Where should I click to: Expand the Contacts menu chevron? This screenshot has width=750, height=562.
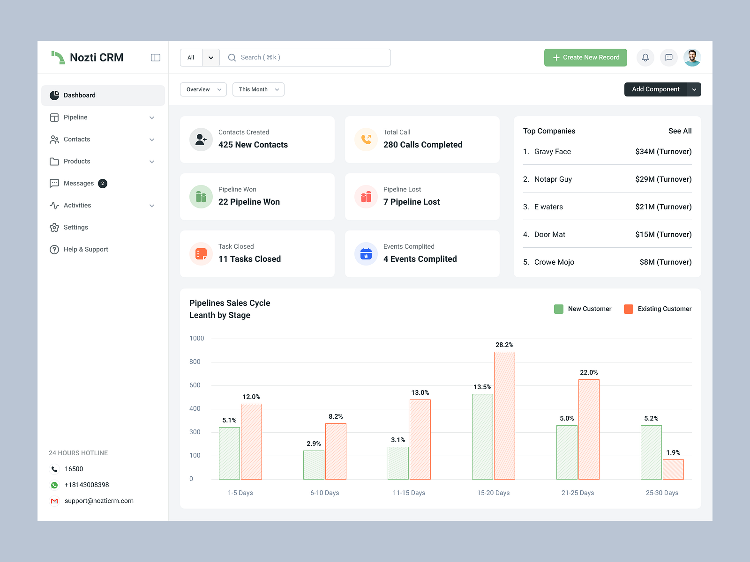coord(152,140)
